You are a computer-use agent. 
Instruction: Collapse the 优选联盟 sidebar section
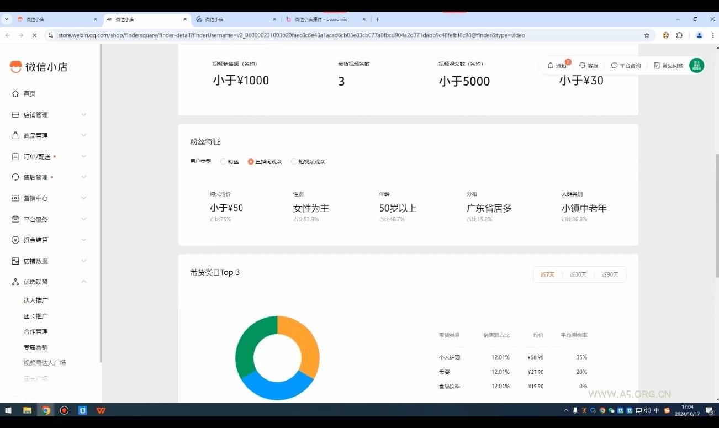[83, 282]
